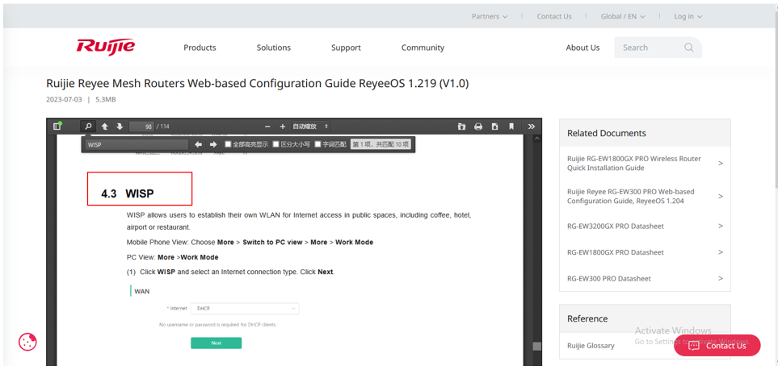Screen dimensions: 778x370
Task: Open RG-EW1800GX PRO Quick Installation Guide link
Action: pos(634,164)
